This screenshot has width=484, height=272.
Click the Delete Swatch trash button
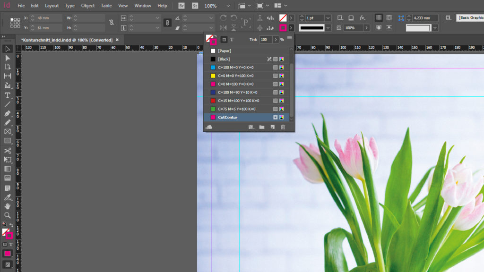282,126
